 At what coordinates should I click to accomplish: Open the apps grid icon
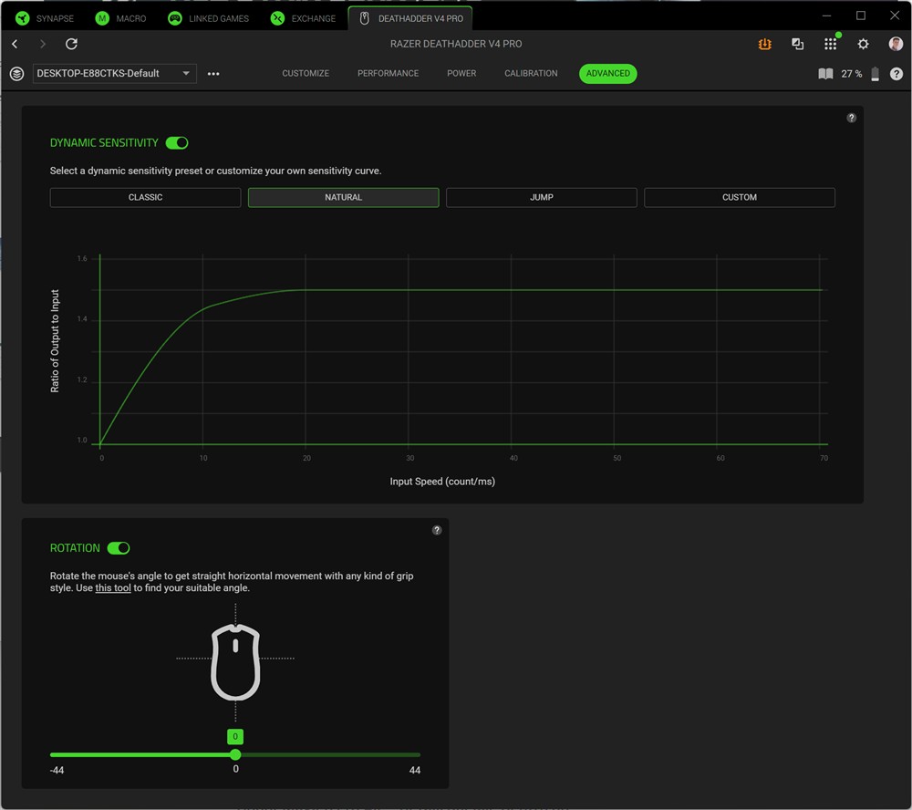[830, 44]
